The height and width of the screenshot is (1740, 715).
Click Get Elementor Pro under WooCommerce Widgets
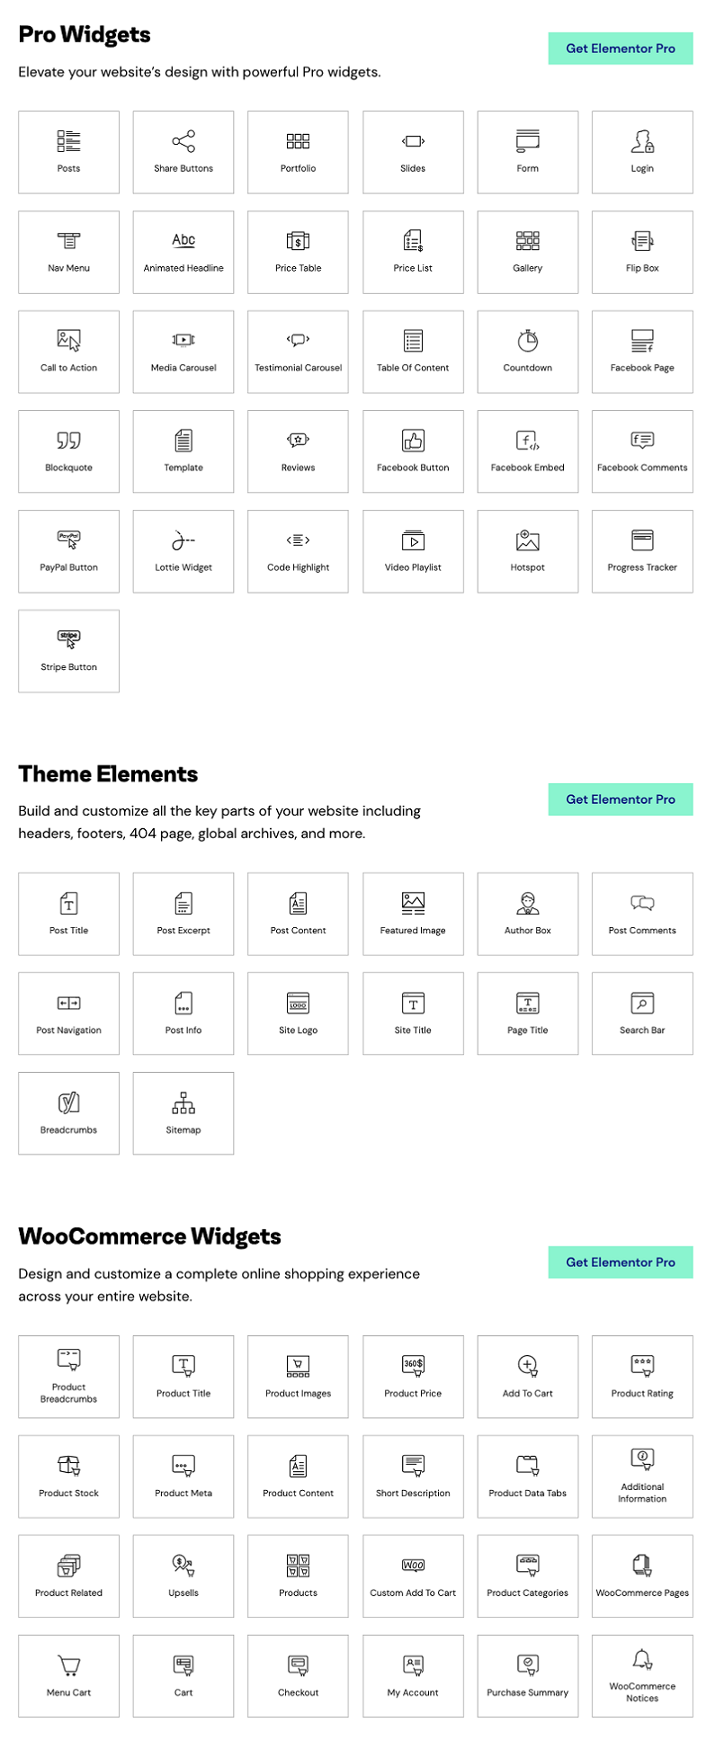(x=620, y=1262)
